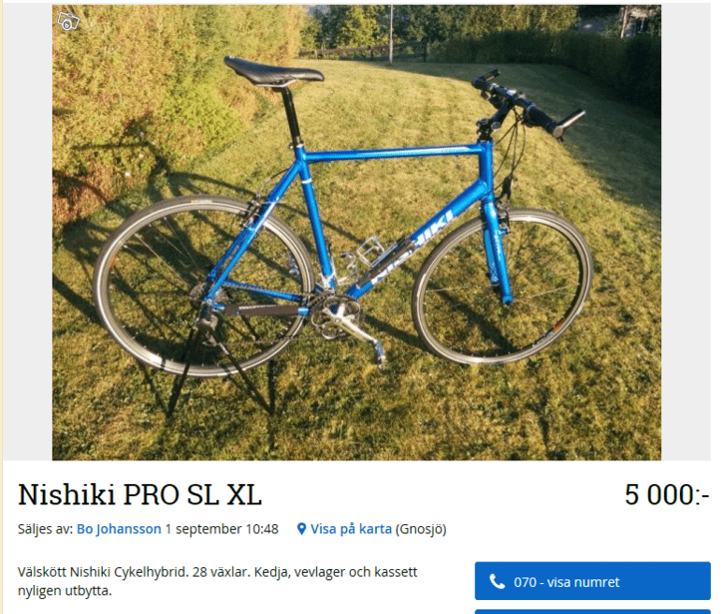The height and width of the screenshot is (614, 723).
Task: Click the Gnosjö location text
Action: (x=421, y=529)
